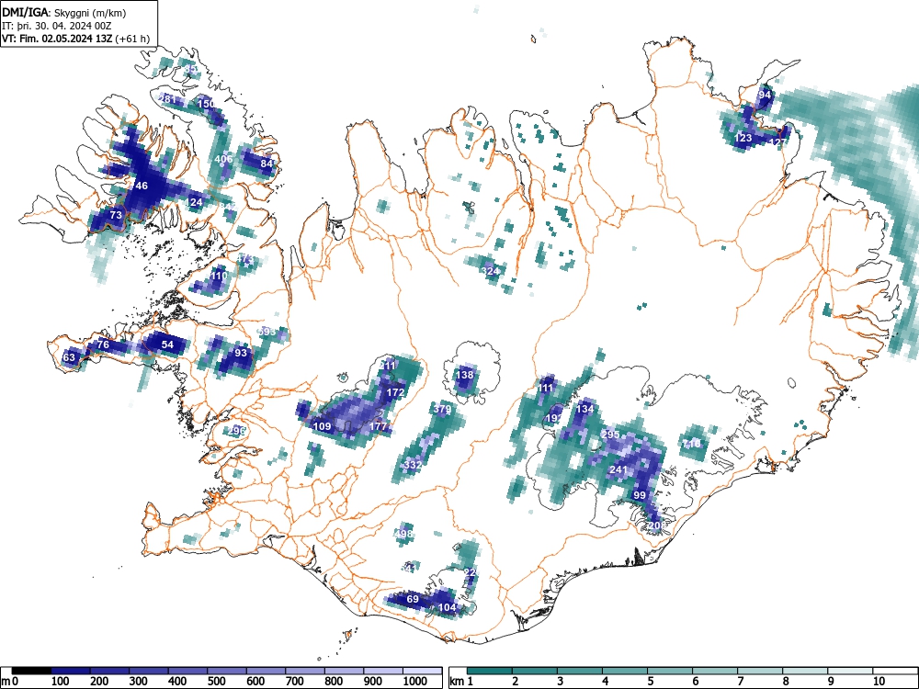Select the 296 visibility label
The height and width of the screenshot is (689, 919).
click(x=236, y=431)
